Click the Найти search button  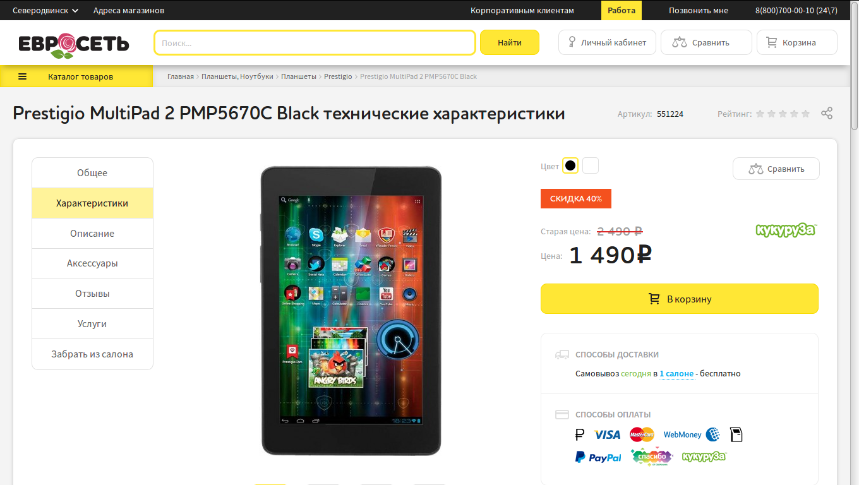pos(510,42)
